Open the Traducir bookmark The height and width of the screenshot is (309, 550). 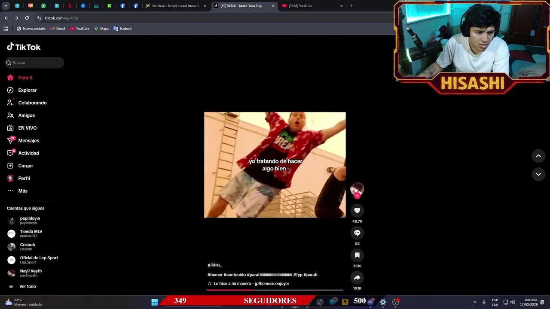(122, 29)
